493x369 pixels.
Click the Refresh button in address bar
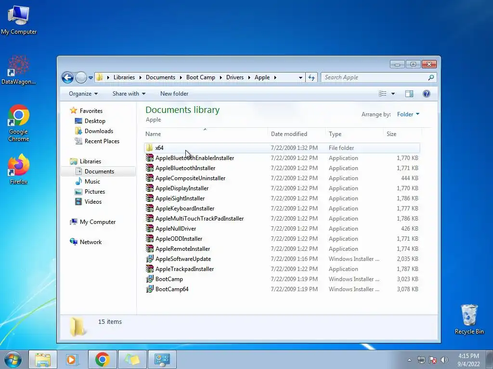tap(311, 77)
